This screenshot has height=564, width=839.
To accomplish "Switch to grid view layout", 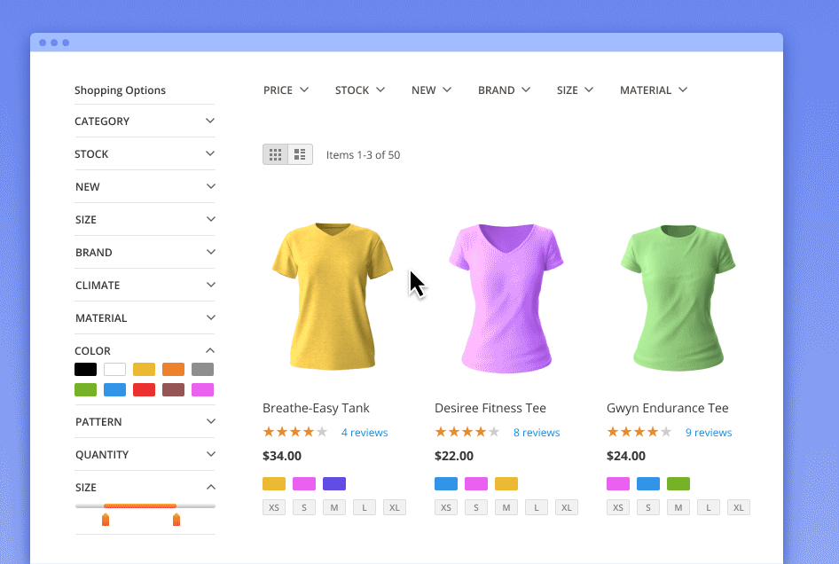I will click(x=275, y=153).
